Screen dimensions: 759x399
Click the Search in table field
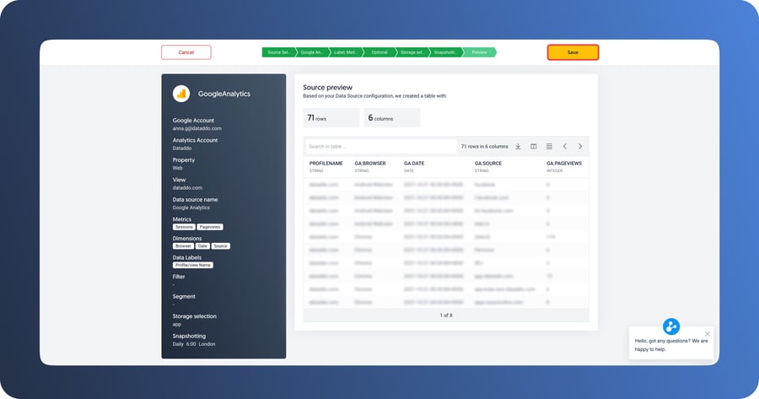click(380, 146)
